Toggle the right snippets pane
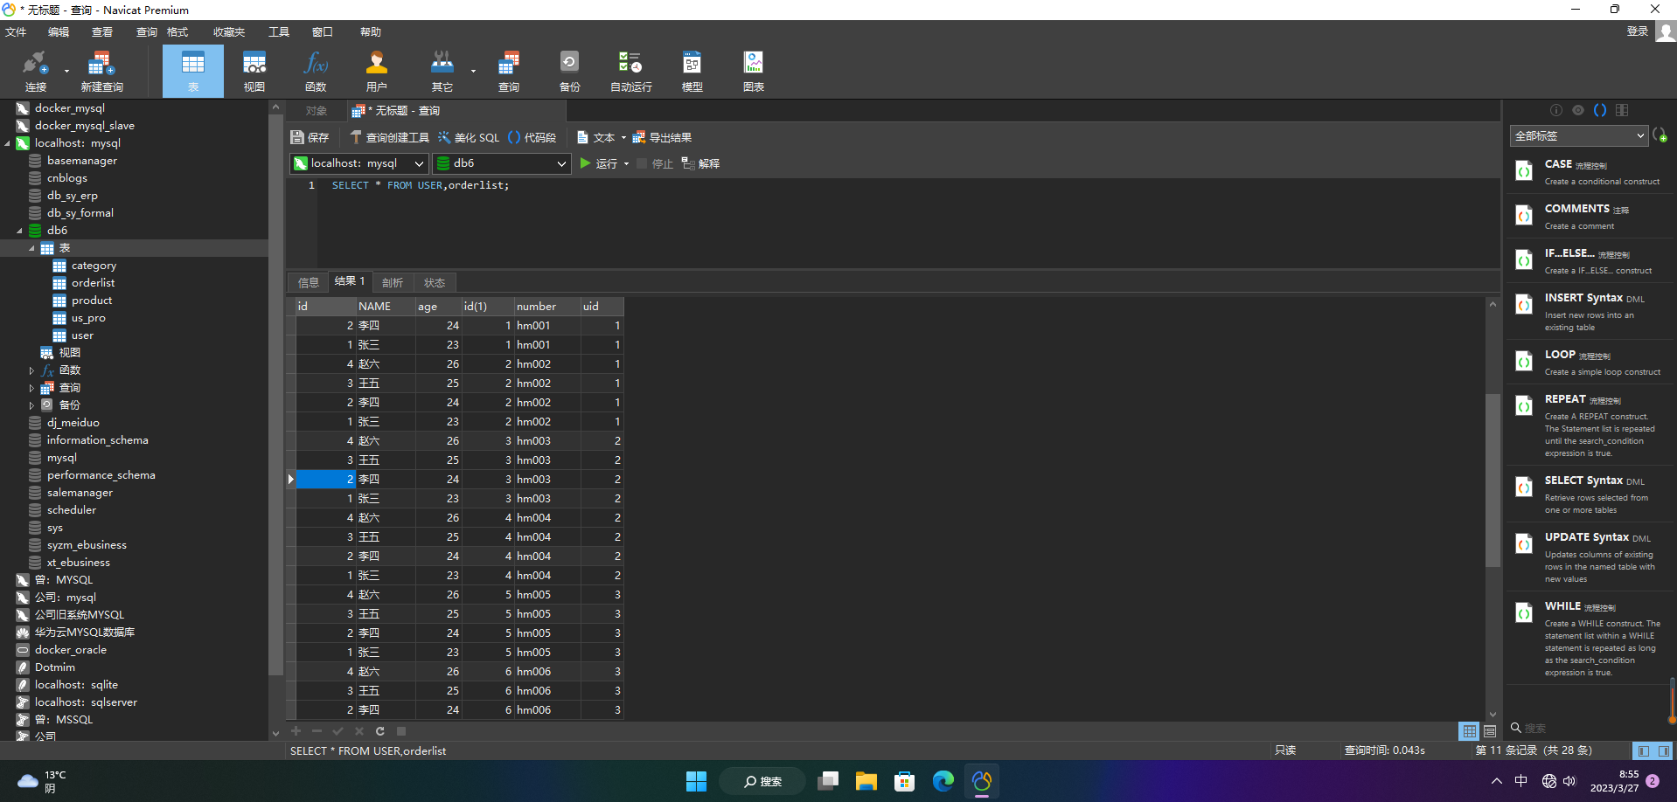The height and width of the screenshot is (802, 1677). pos(1663,750)
